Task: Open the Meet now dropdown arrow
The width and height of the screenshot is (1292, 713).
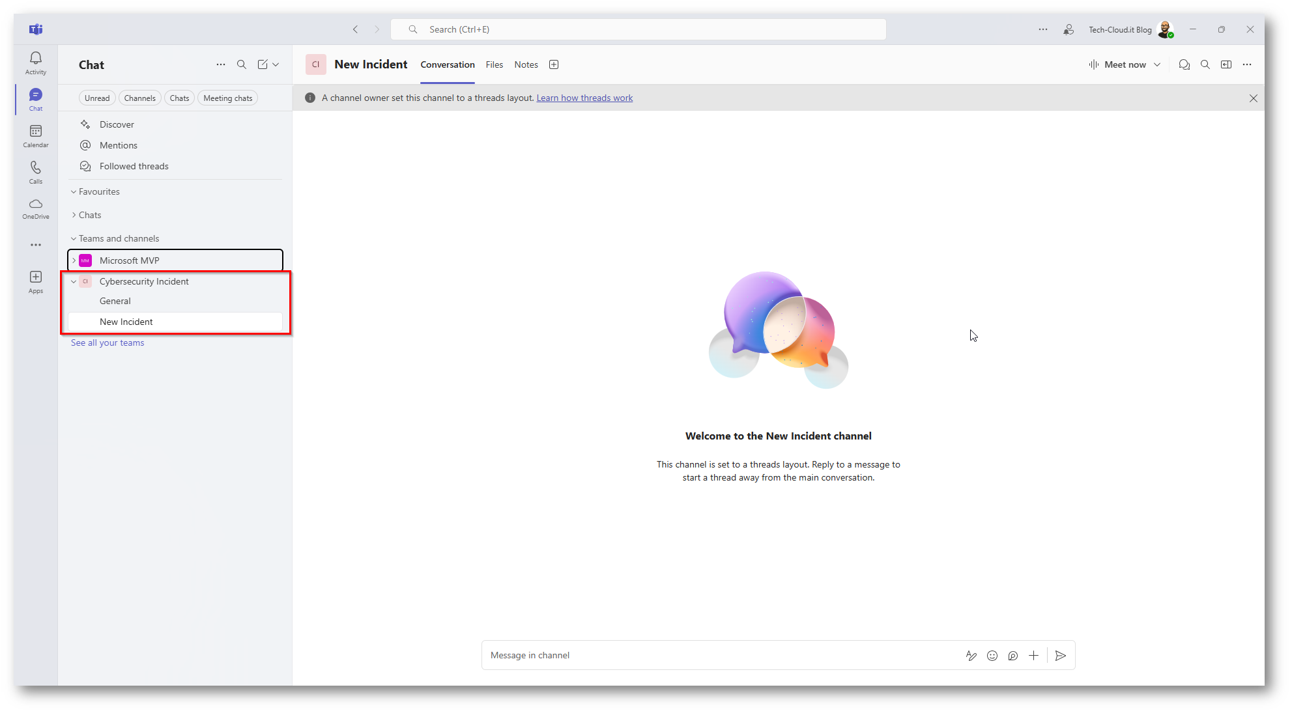Action: [x=1157, y=64]
